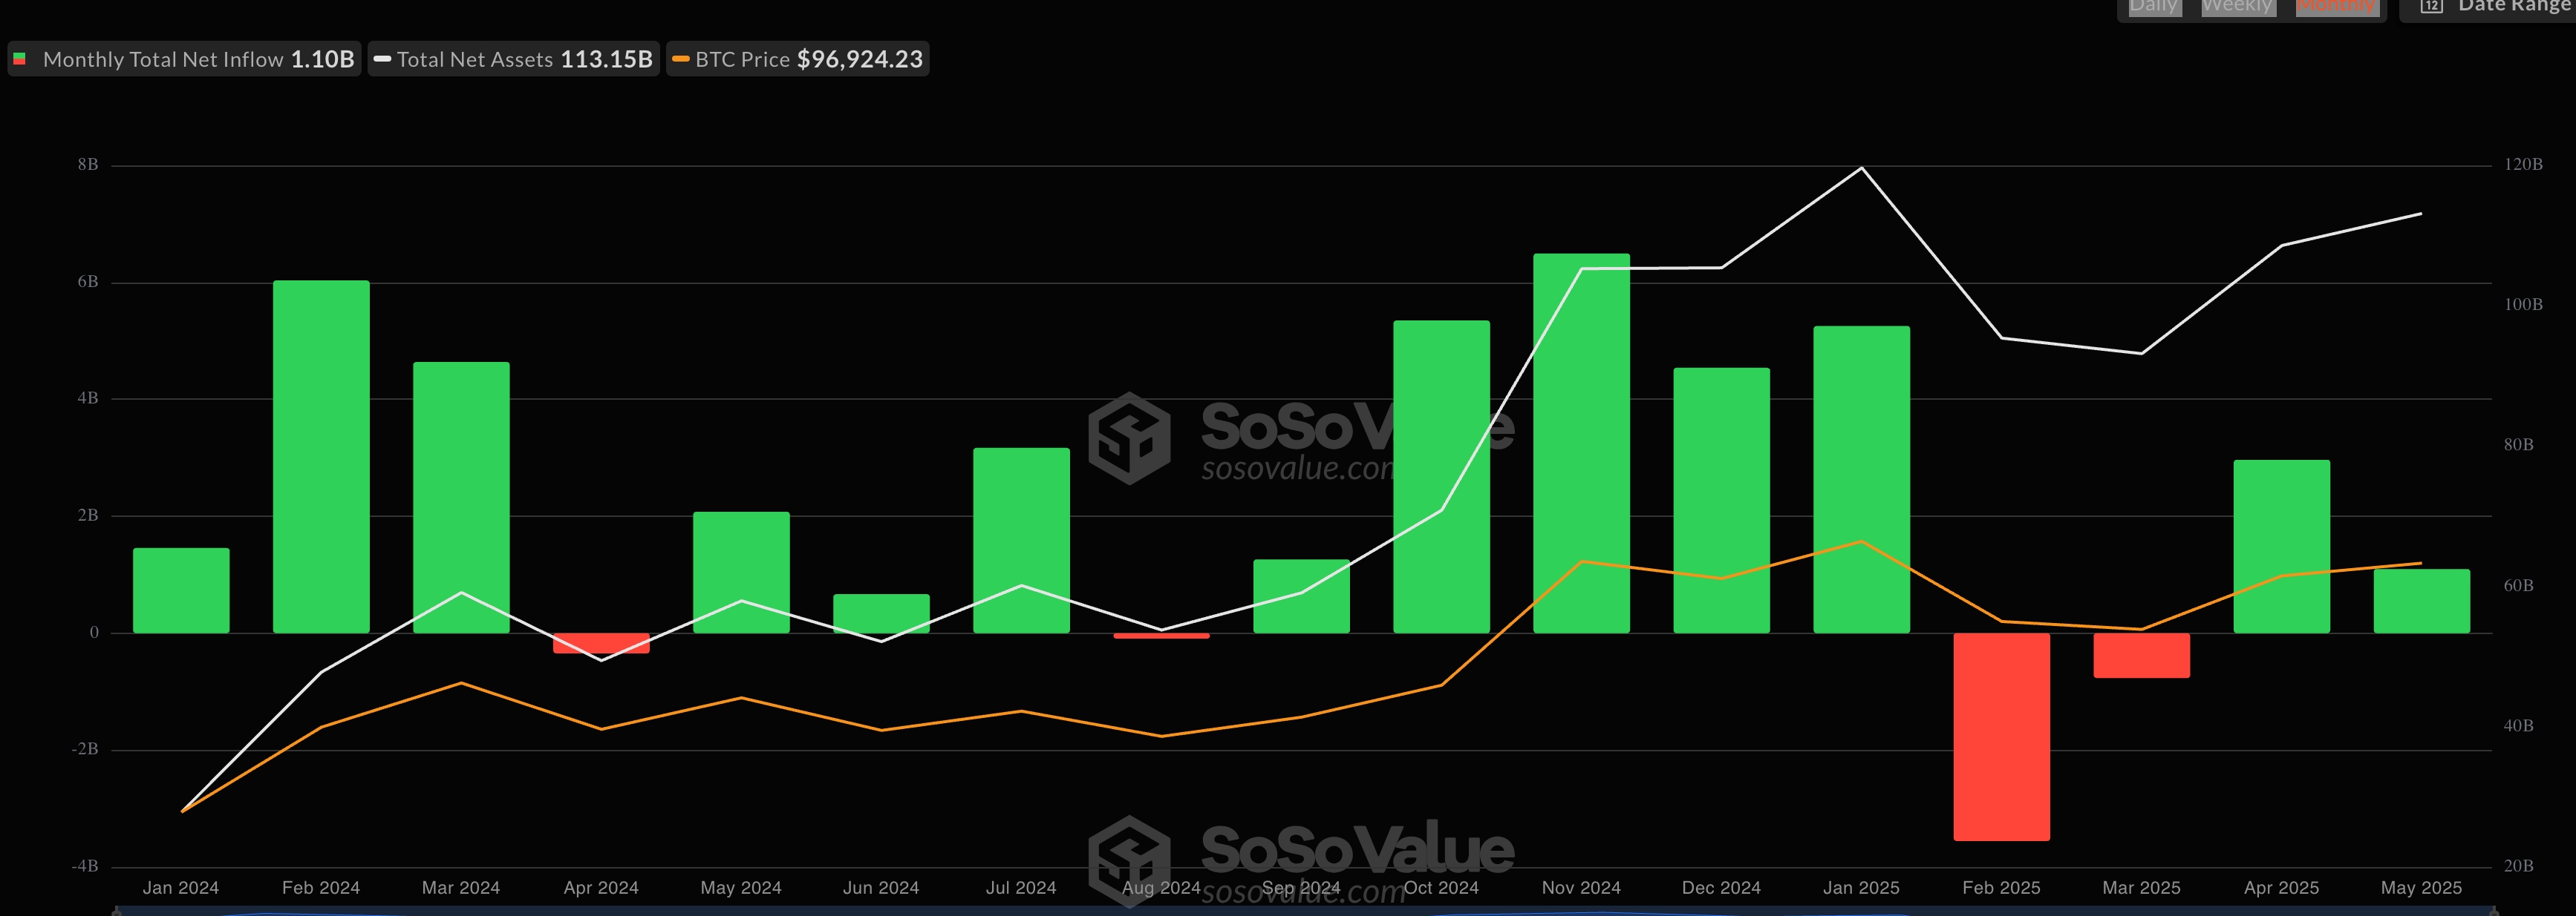Screen dimensions: 2576x916
Task: Click the thin red Aug 2024 bar
Action: click(1161, 636)
